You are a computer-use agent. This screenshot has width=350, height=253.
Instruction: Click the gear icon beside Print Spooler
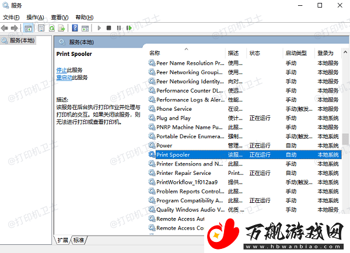152,154
